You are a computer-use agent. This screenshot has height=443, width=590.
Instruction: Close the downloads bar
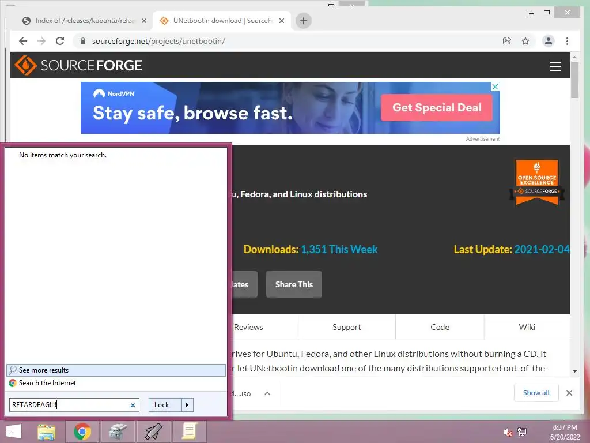pos(569,393)
